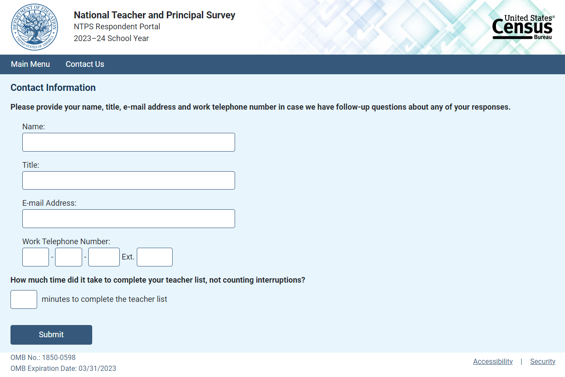
Task: Click the OMB Expiration Date text
Action: (63, 368)
